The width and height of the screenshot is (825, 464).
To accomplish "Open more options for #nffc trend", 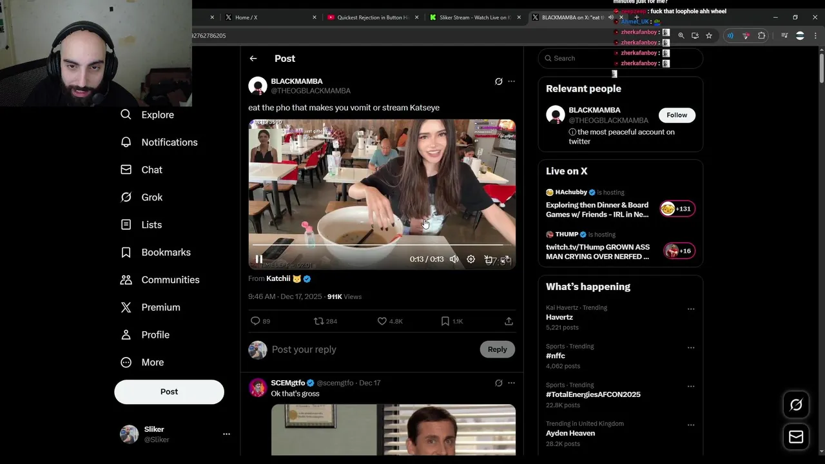I will (691, 347).
